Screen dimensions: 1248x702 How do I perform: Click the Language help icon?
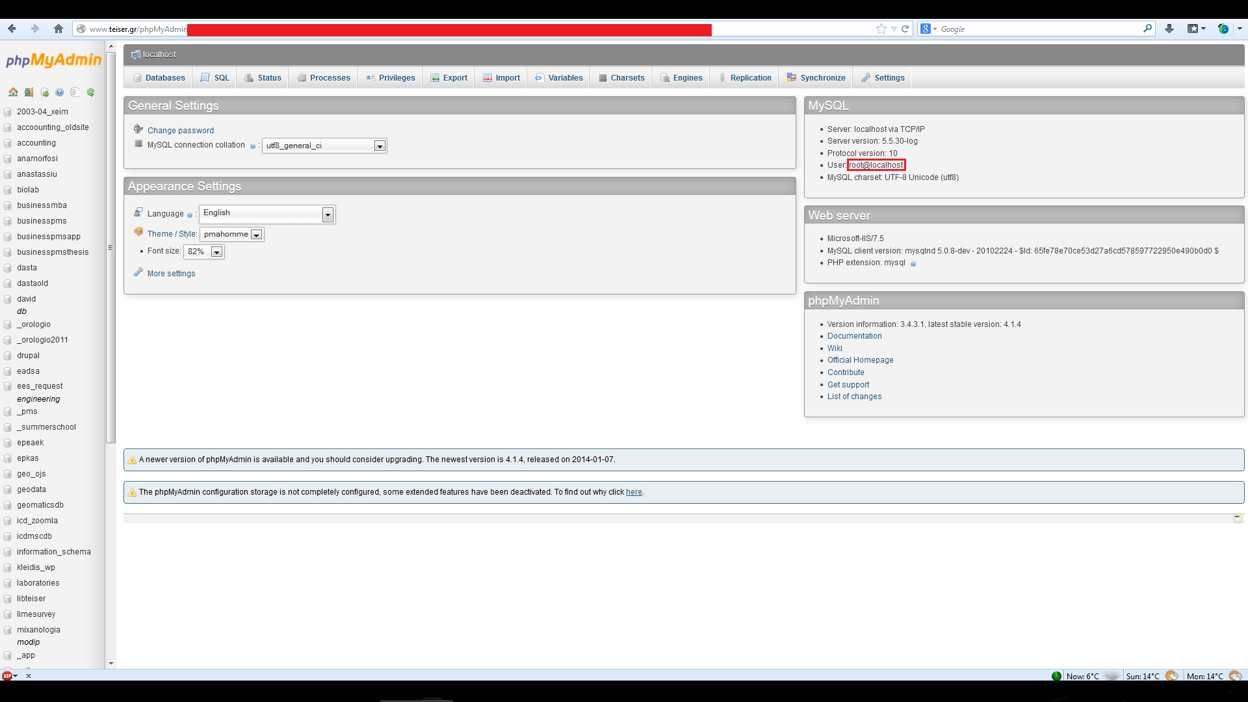(190, 215)
